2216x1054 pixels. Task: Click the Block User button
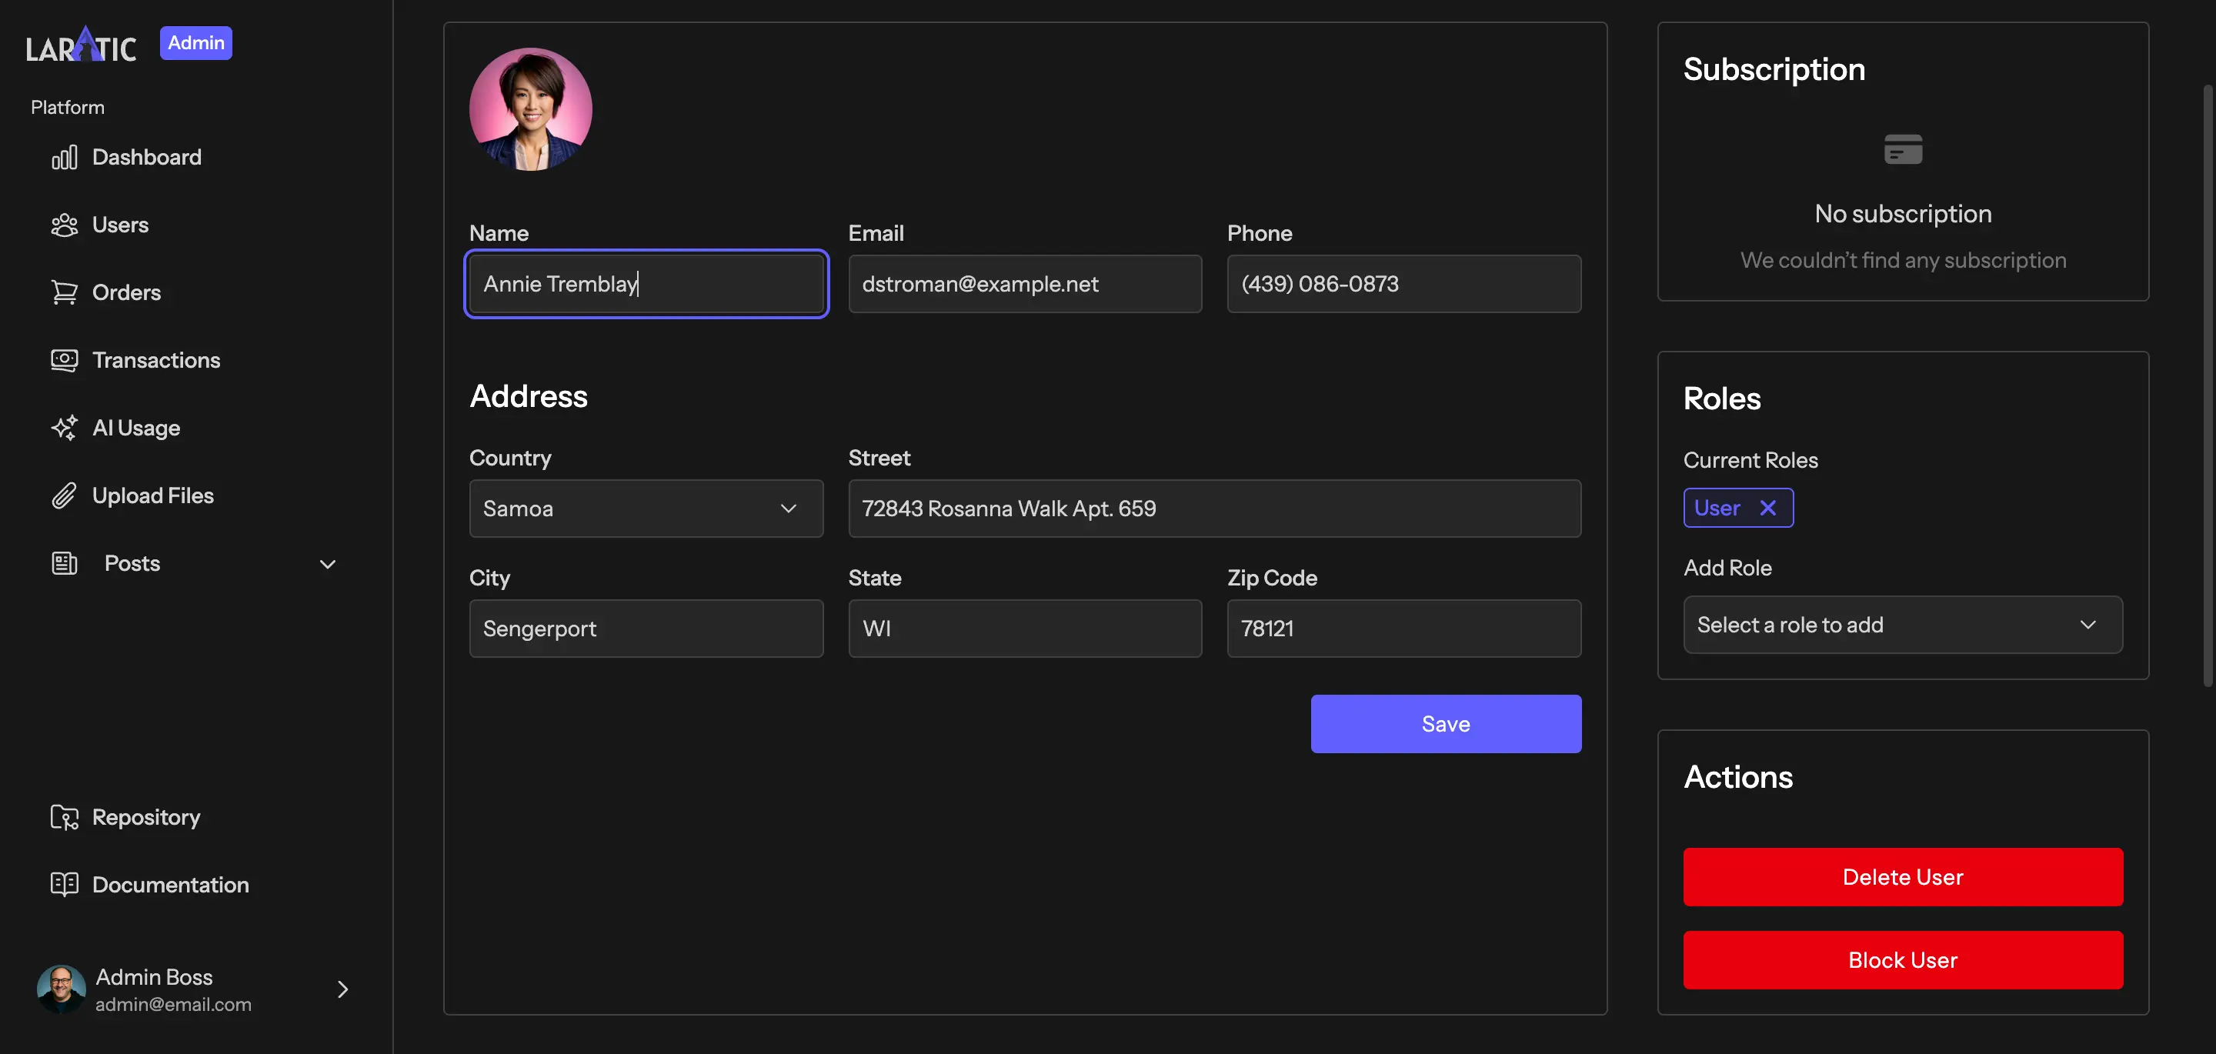(x=1902, y=960)
